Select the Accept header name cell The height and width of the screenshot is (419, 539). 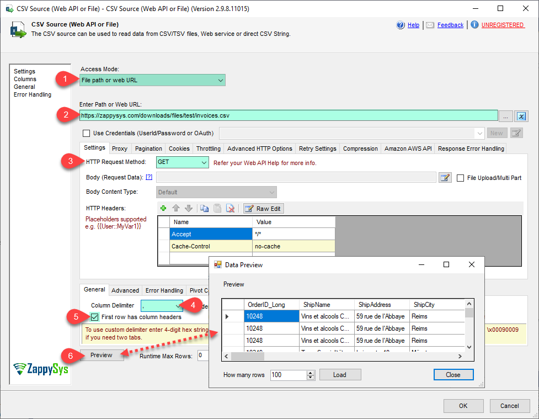coord(211,234)
